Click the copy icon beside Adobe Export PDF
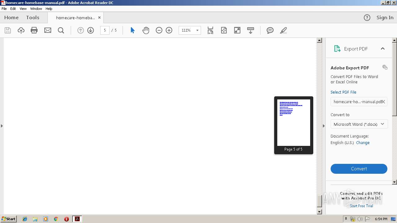397x223 pixels. tap(385, 67)
